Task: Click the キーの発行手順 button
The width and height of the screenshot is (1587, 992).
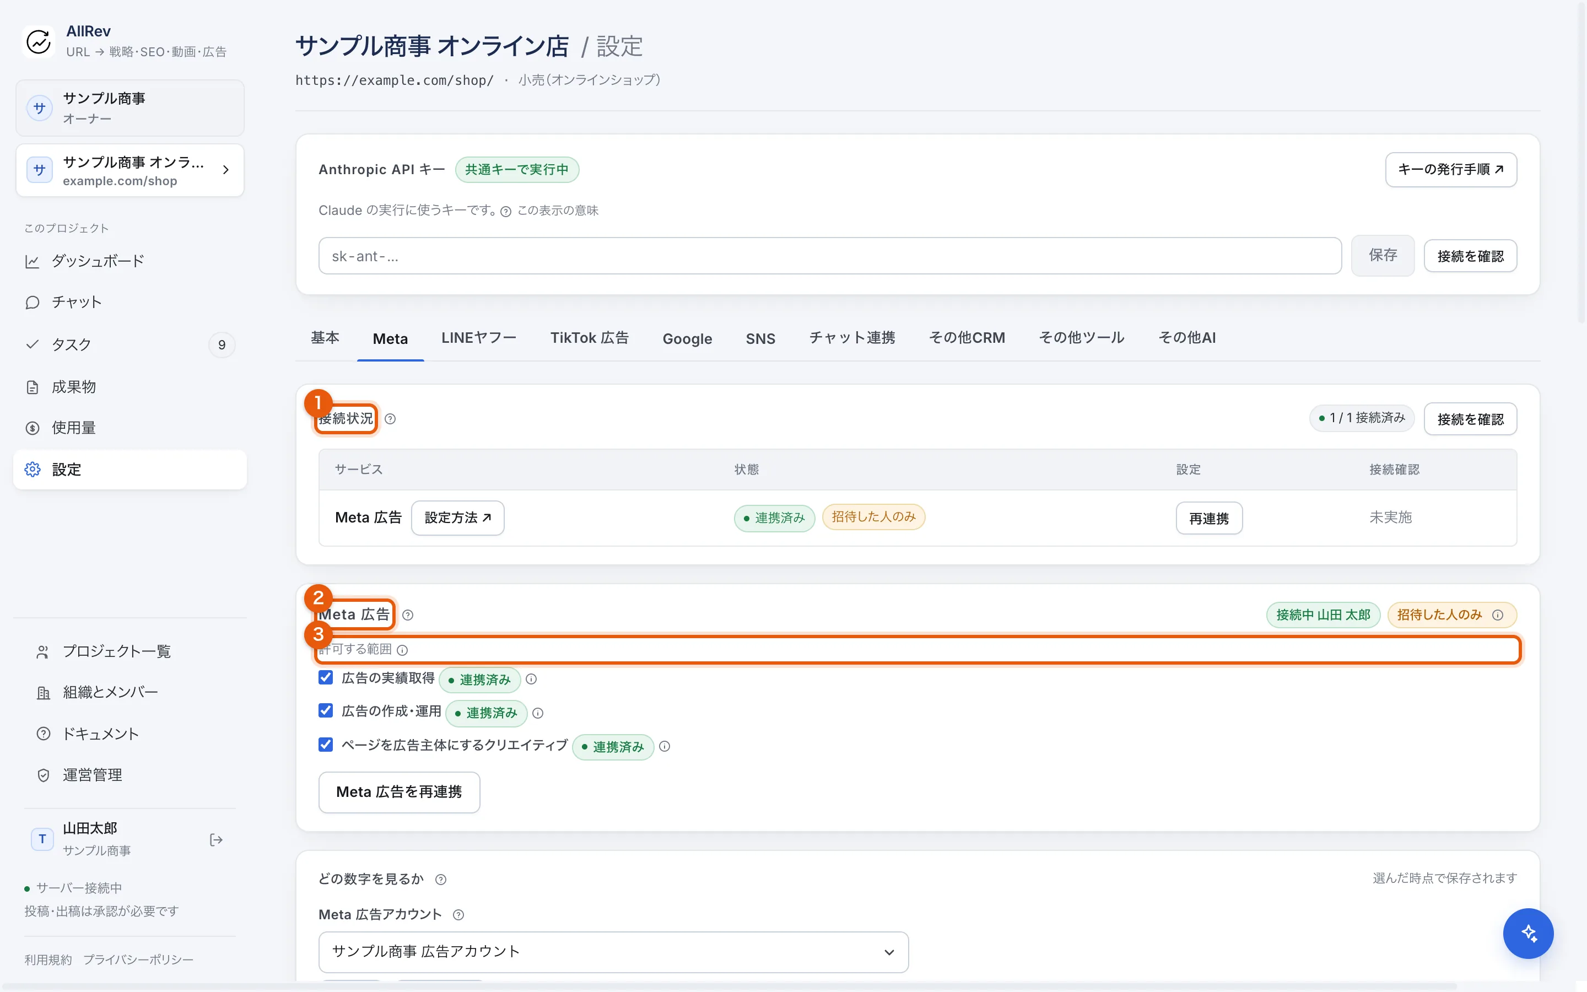Action: coord(1450,170)
